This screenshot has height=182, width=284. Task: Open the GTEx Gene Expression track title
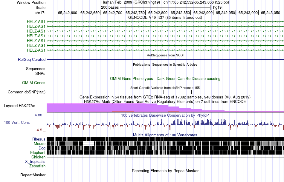coord(165,97)
